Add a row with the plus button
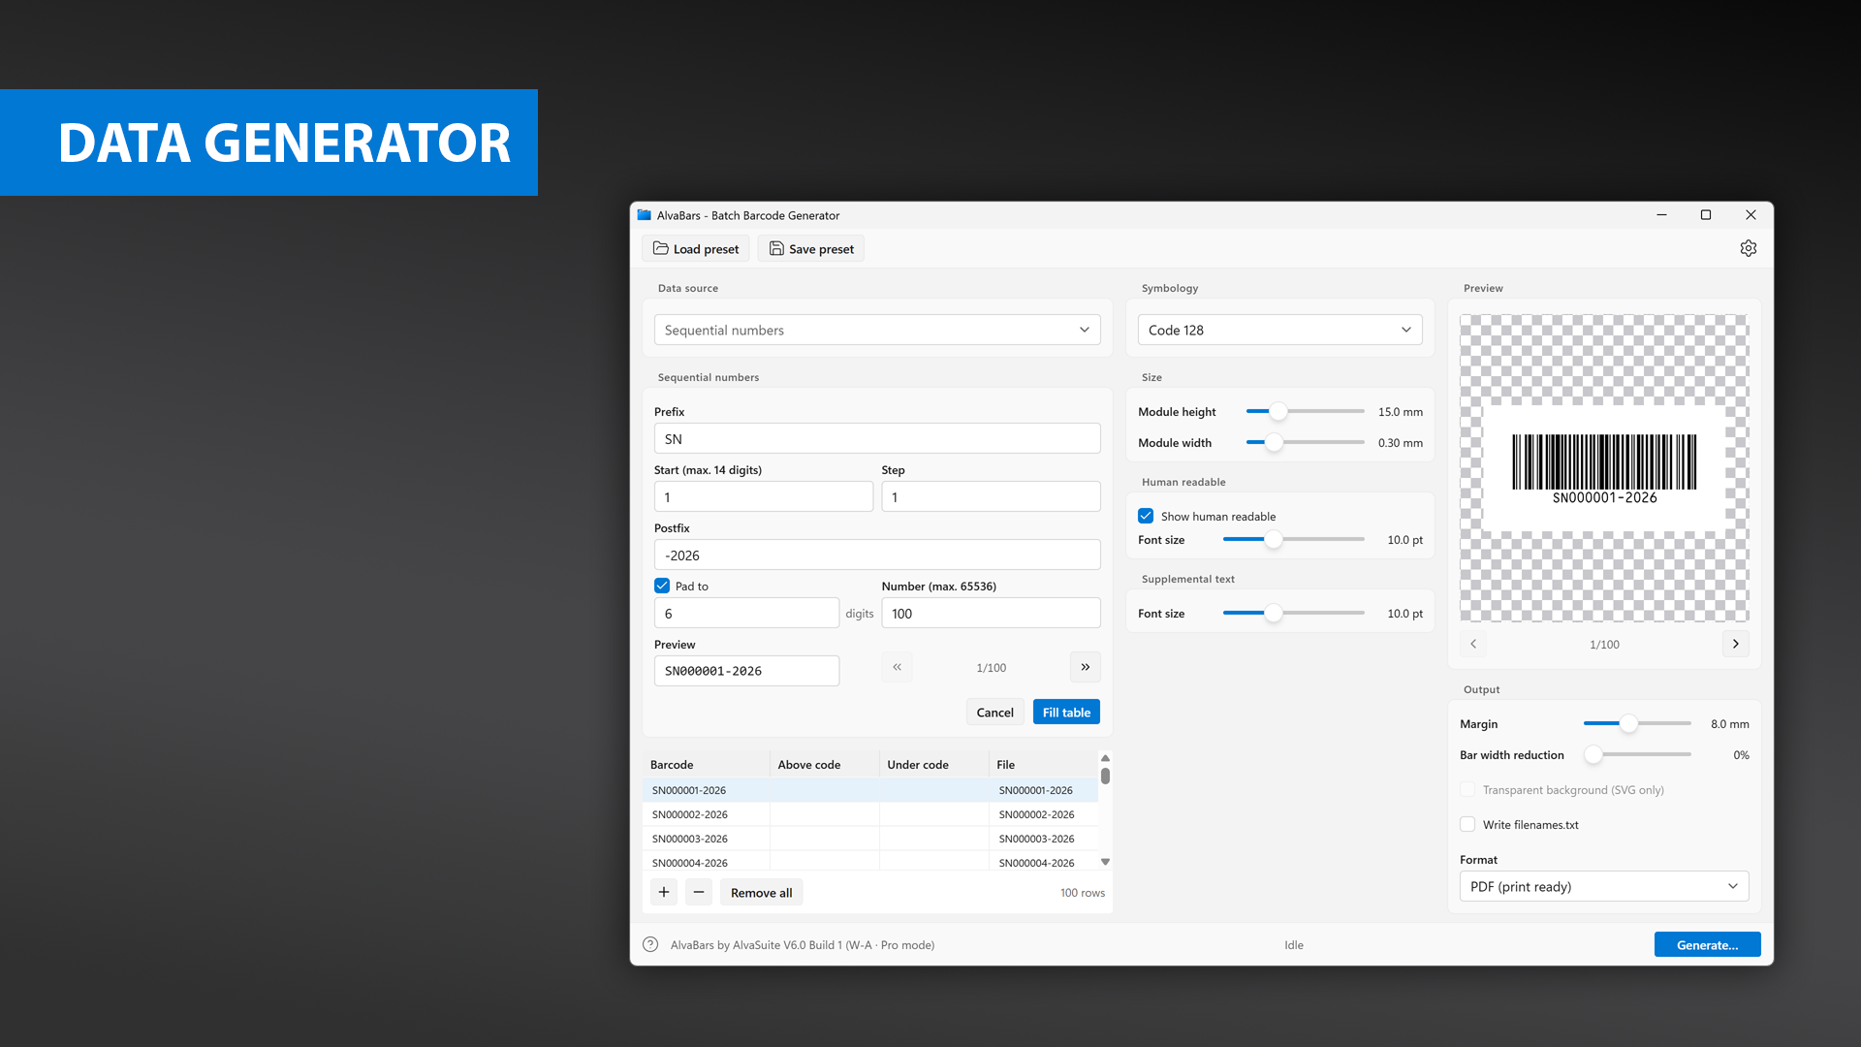Image resolution: width=1861 pixels, height=1047 pixels. [x=664, y=892]
